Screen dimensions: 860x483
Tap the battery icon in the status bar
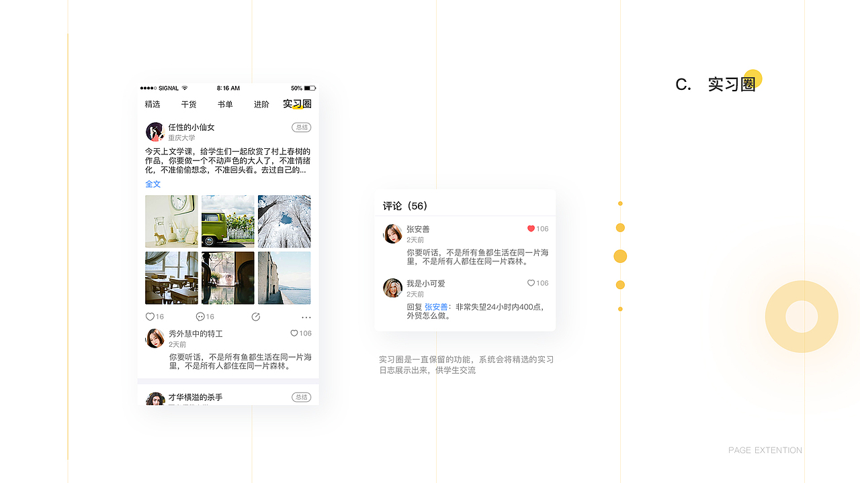tap(310, 88)
